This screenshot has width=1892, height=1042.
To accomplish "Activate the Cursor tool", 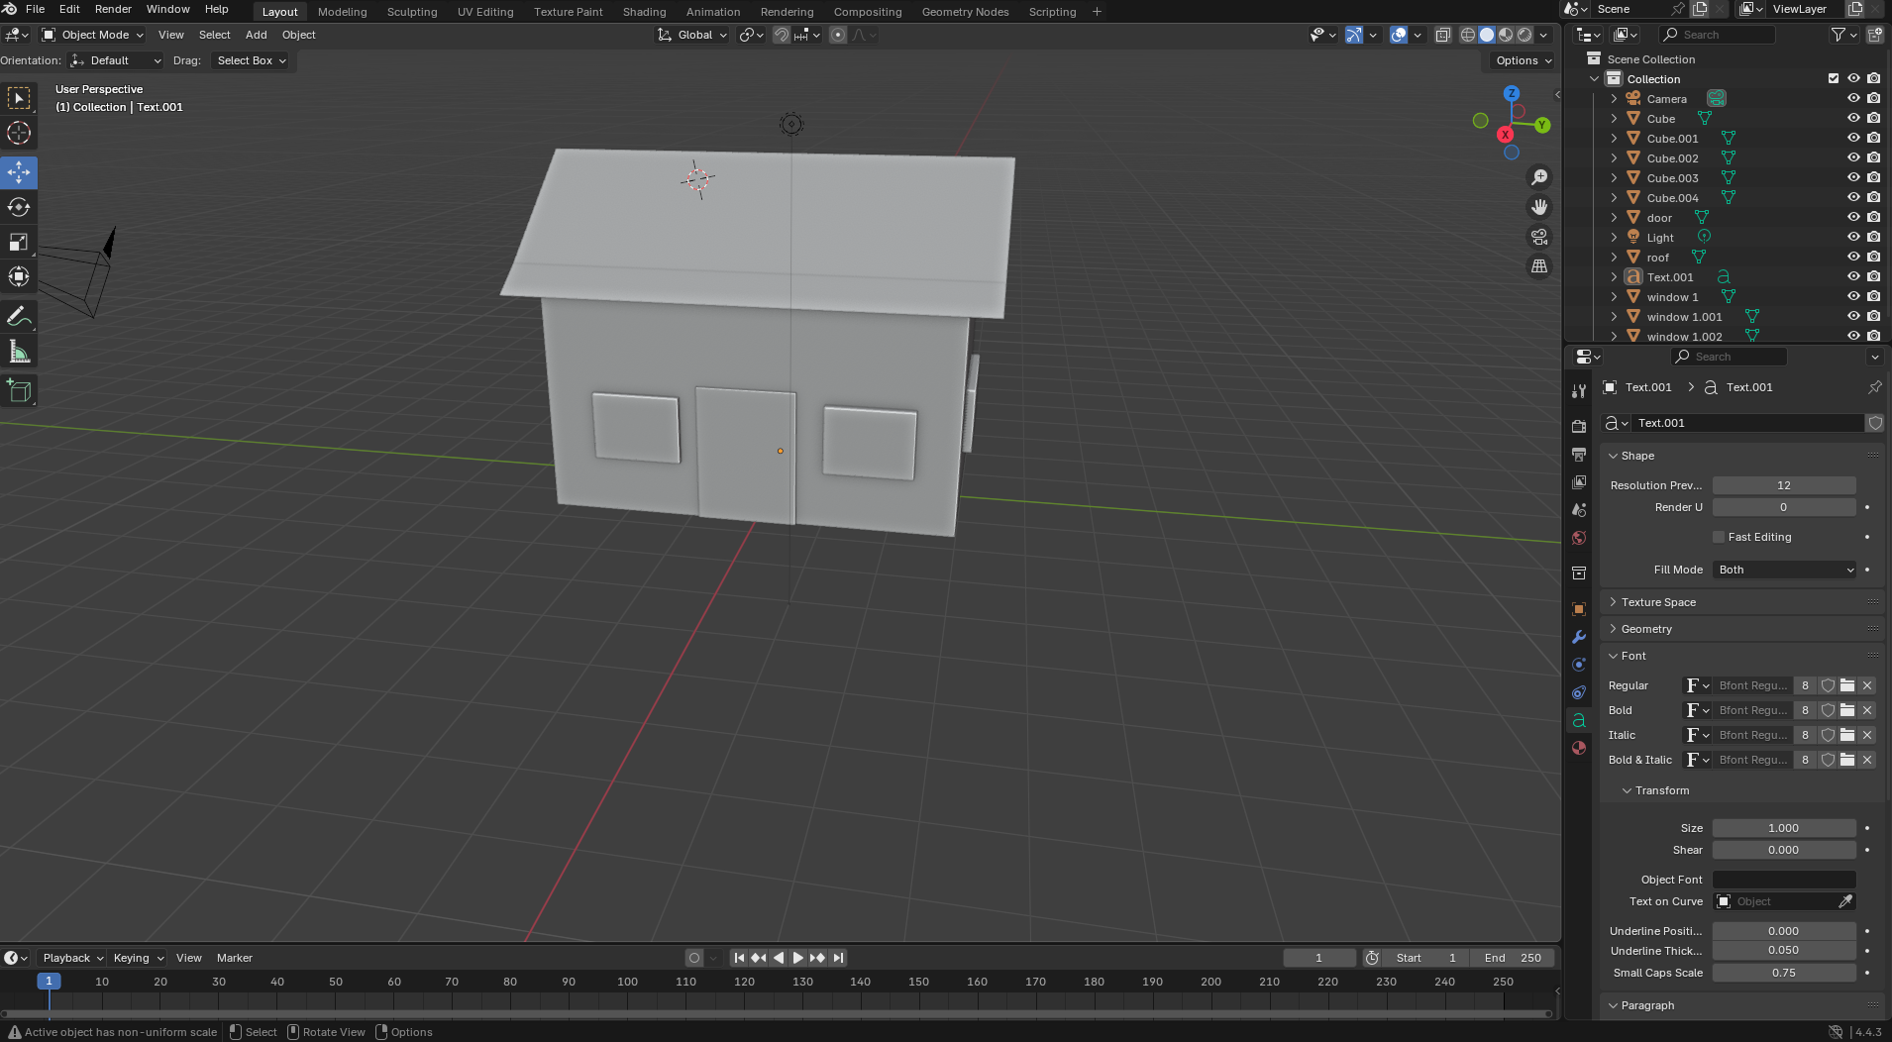I will tap(19, 133).
